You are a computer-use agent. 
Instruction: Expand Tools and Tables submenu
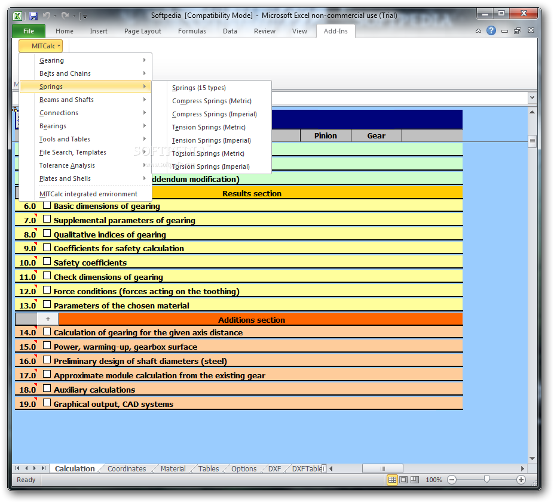[x=86, y=139]
